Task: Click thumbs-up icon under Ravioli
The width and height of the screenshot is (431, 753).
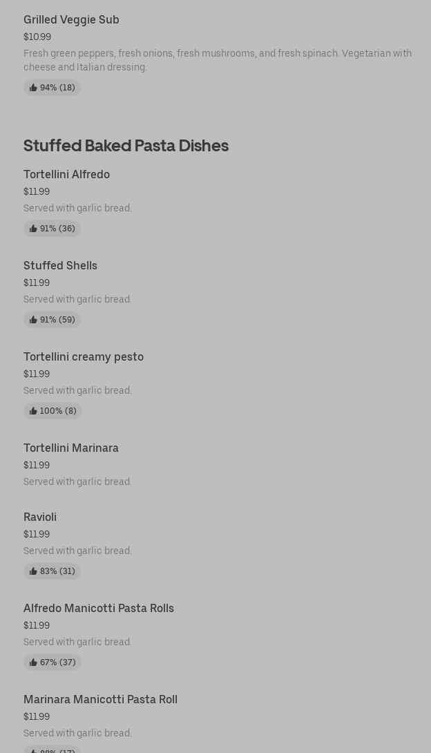Action: click(33, 571)
